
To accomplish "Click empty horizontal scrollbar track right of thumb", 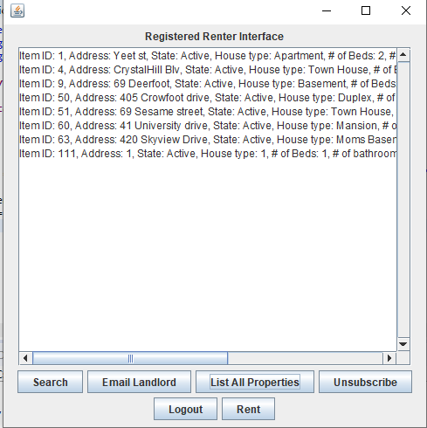I will [x=305, y=358].
